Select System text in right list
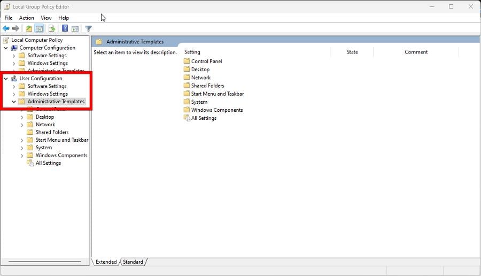 coord(199,102)
